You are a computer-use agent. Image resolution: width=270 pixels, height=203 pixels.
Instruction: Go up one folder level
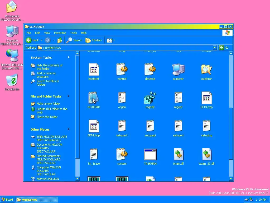coord(60,40)
